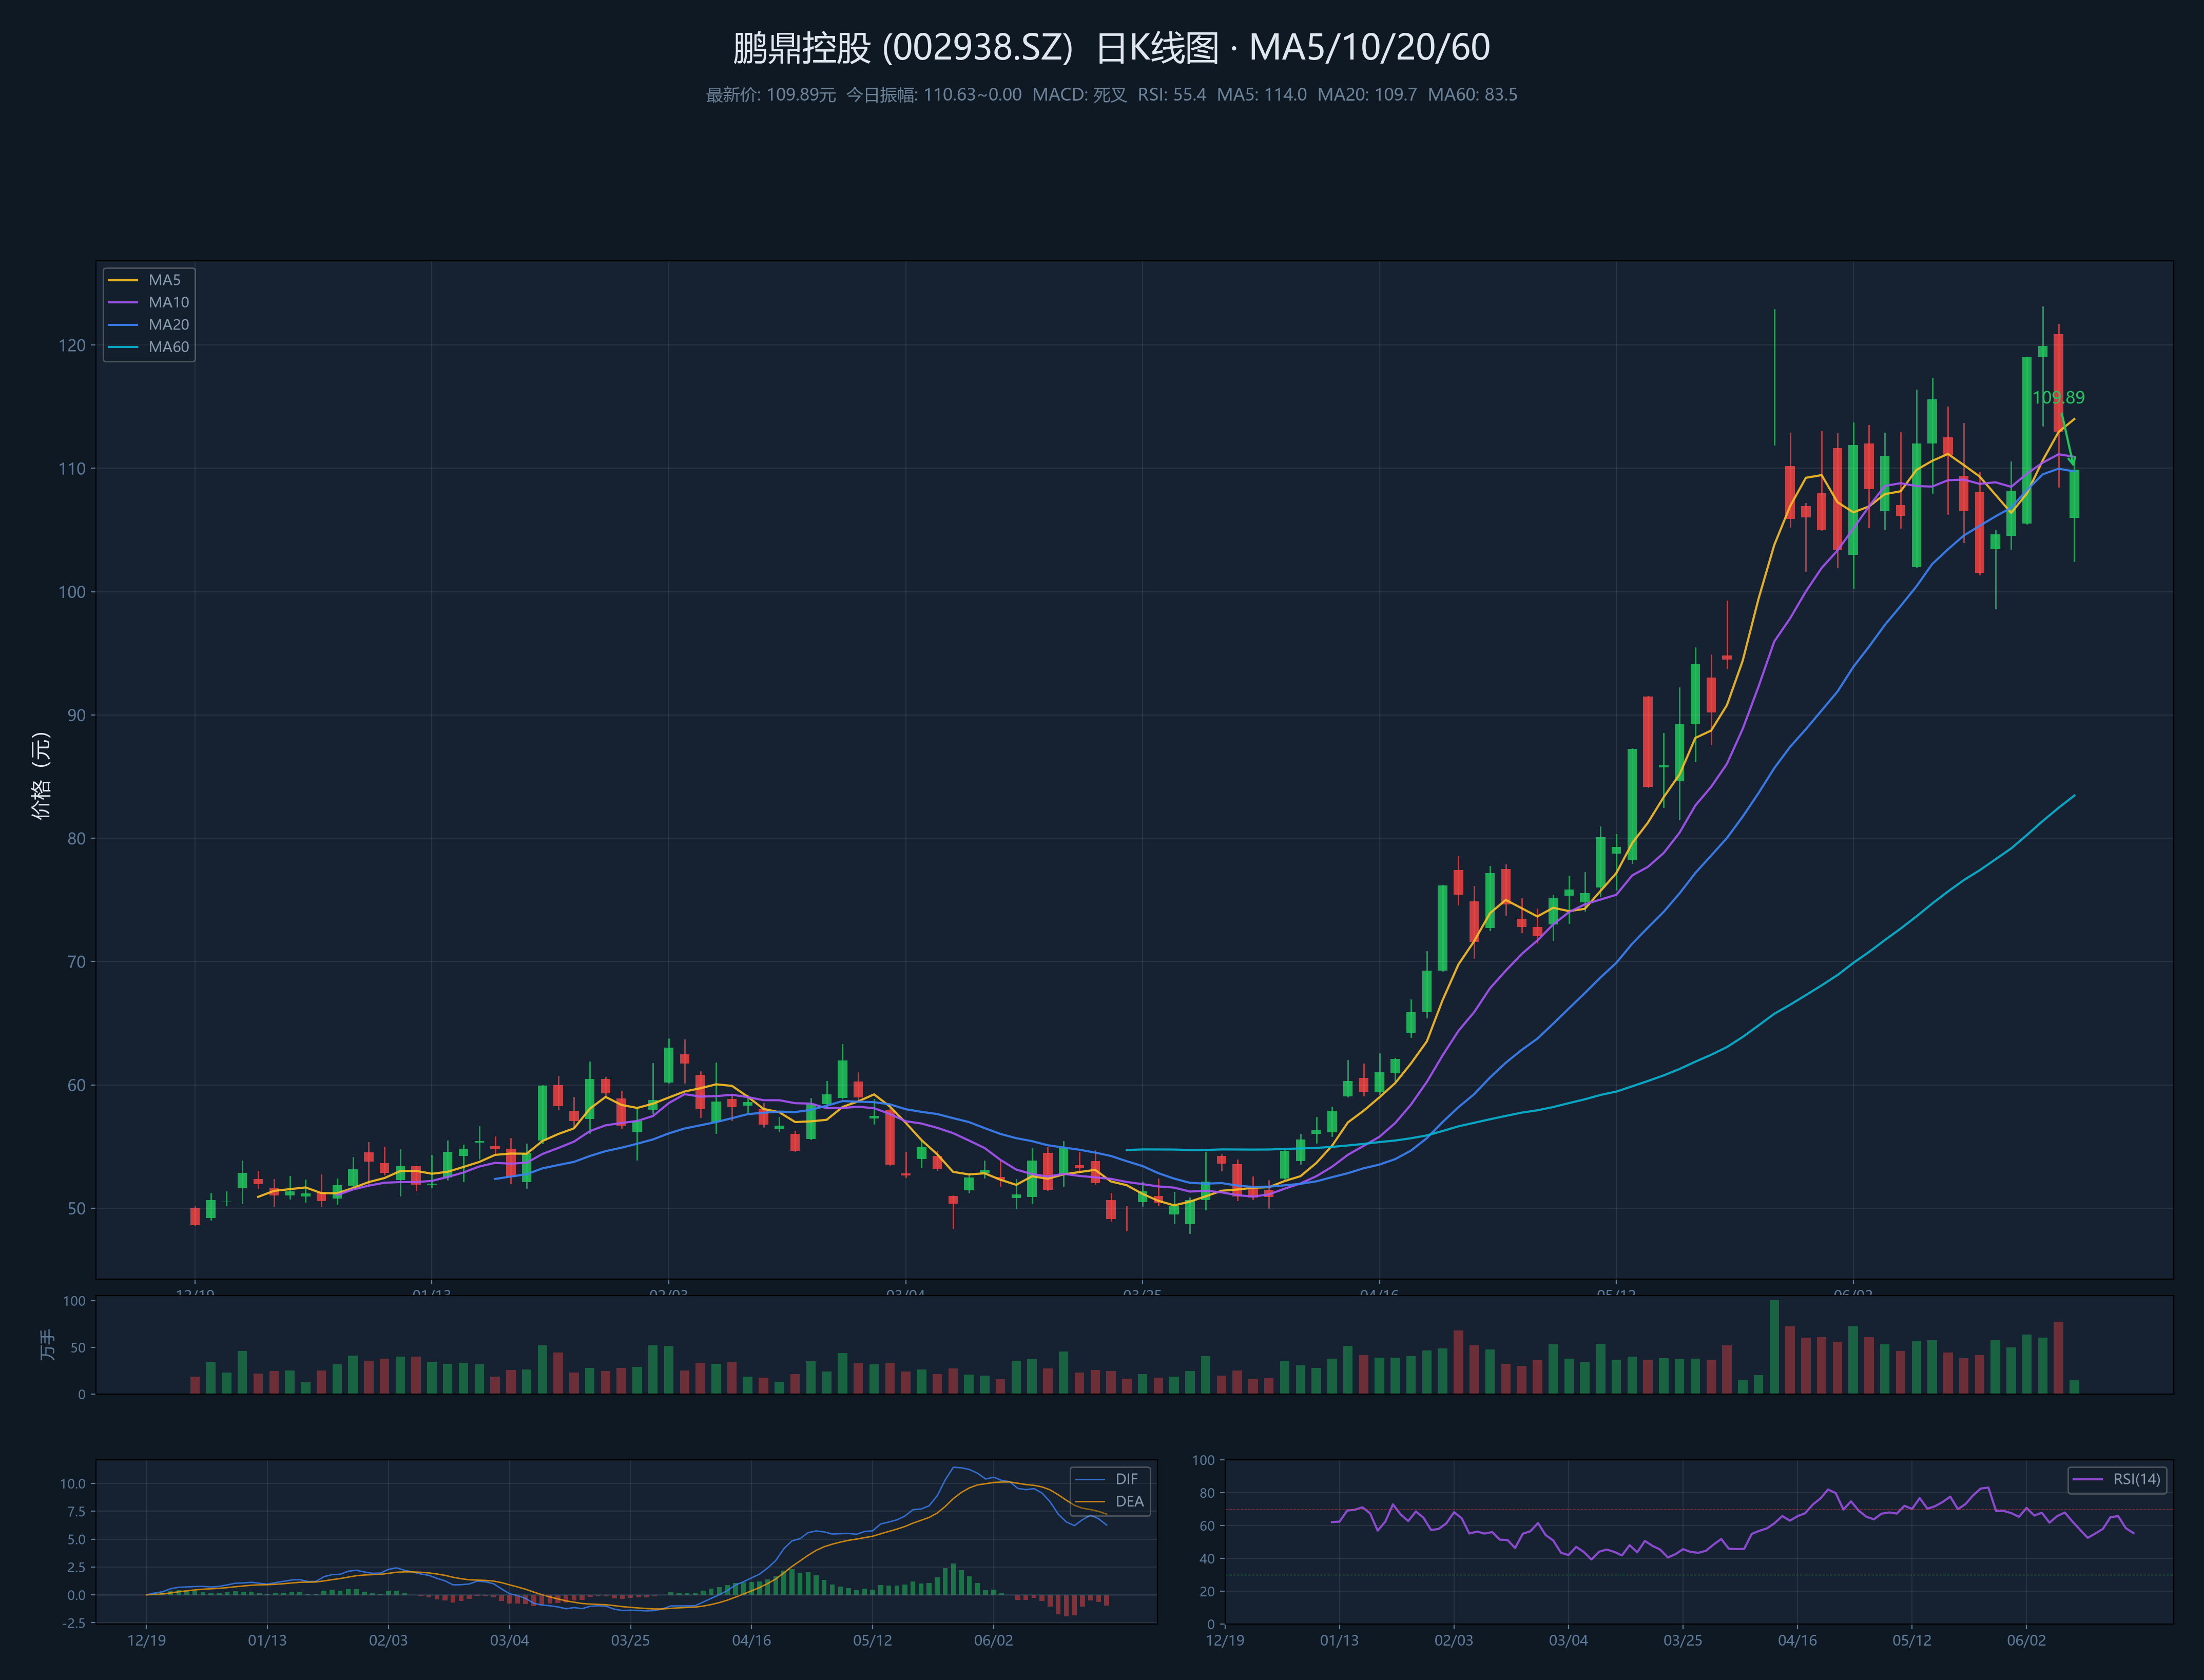Click the MA5 yellow legend line
This screenshot has height=1680, width=2204.
[122, 280]
